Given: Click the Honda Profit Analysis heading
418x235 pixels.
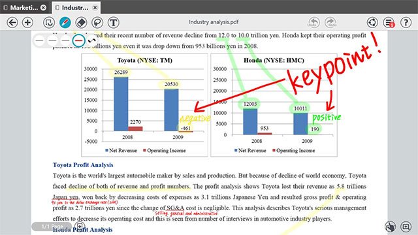Looking at the screenshot, I should click(83, 229).
